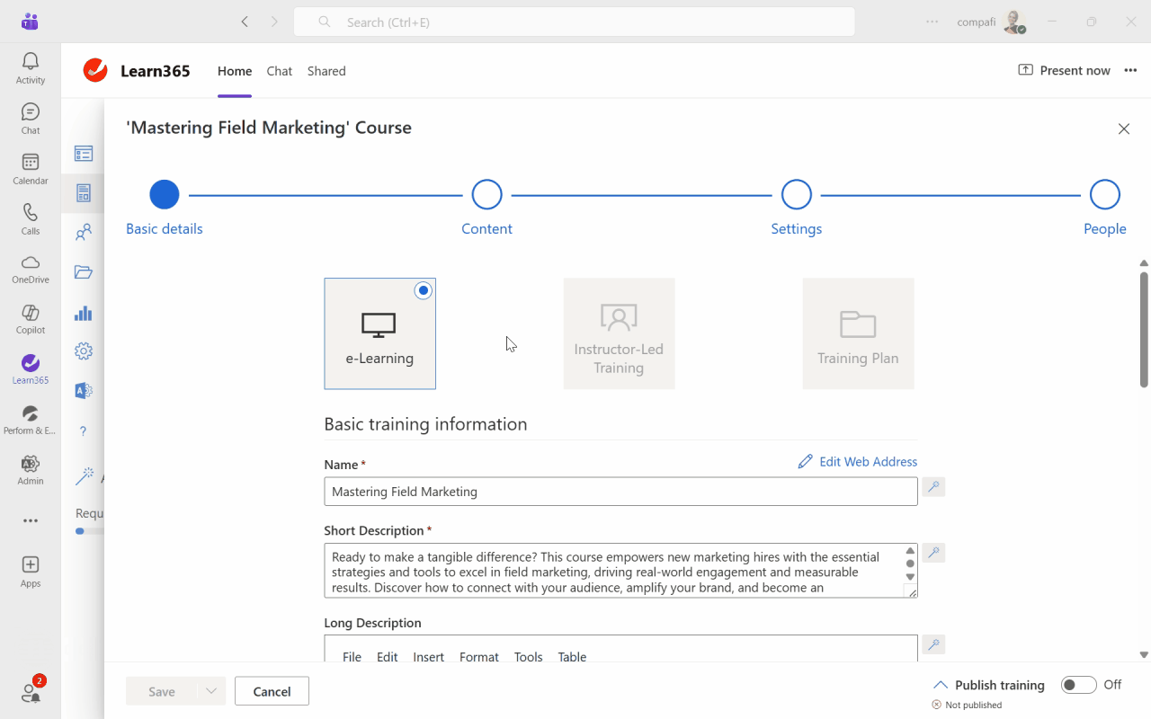Open the reports bar chart icon
Image resolution: width=1151 pixels, height=719 pixels.
point(84,313)
